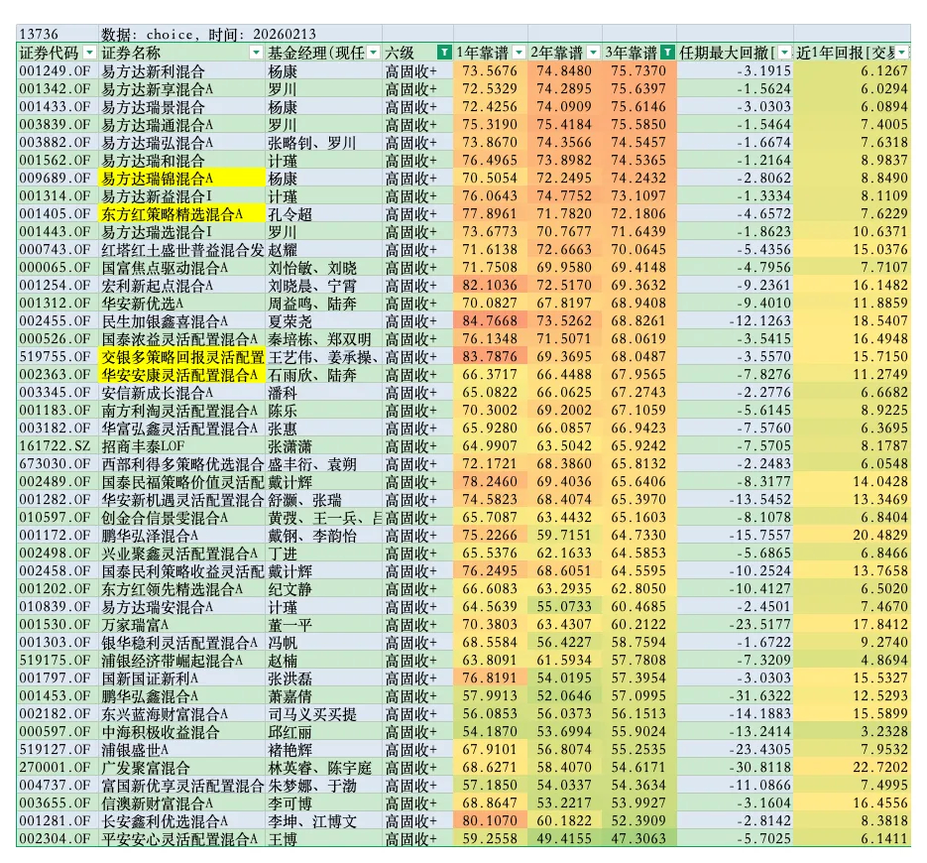Select code cell 673030.OF
This screenshot has height=863, width=927.
point(58,464)
